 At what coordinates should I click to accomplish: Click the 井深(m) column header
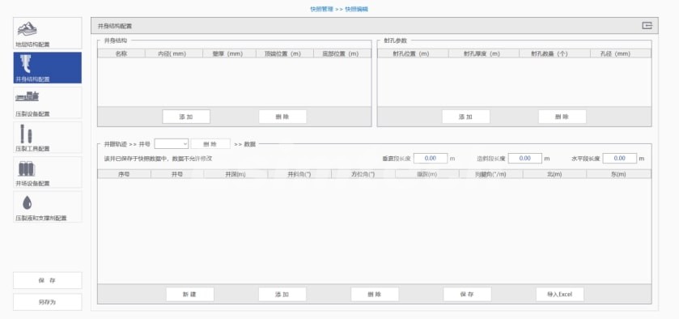coord(236,174)
